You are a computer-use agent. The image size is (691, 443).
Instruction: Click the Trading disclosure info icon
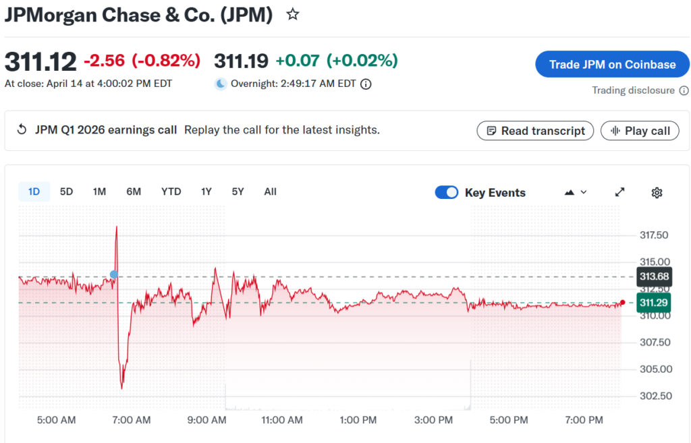(x=684, y=90)
